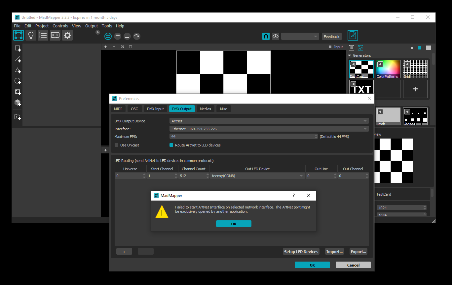Click the gear settings icon in toolbar
Screen dimensions: 452x285
pyautogui.click(x=67, y=35)
